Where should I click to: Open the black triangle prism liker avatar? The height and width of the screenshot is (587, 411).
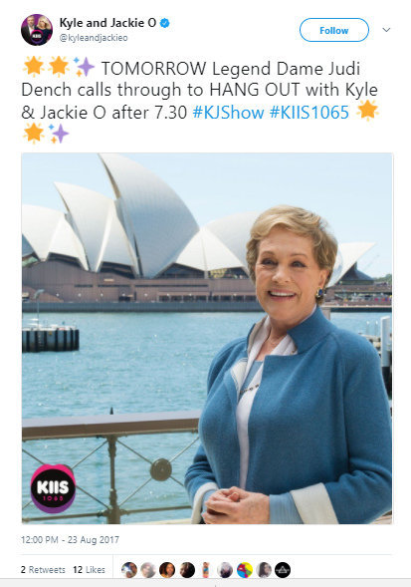(283, 570)
